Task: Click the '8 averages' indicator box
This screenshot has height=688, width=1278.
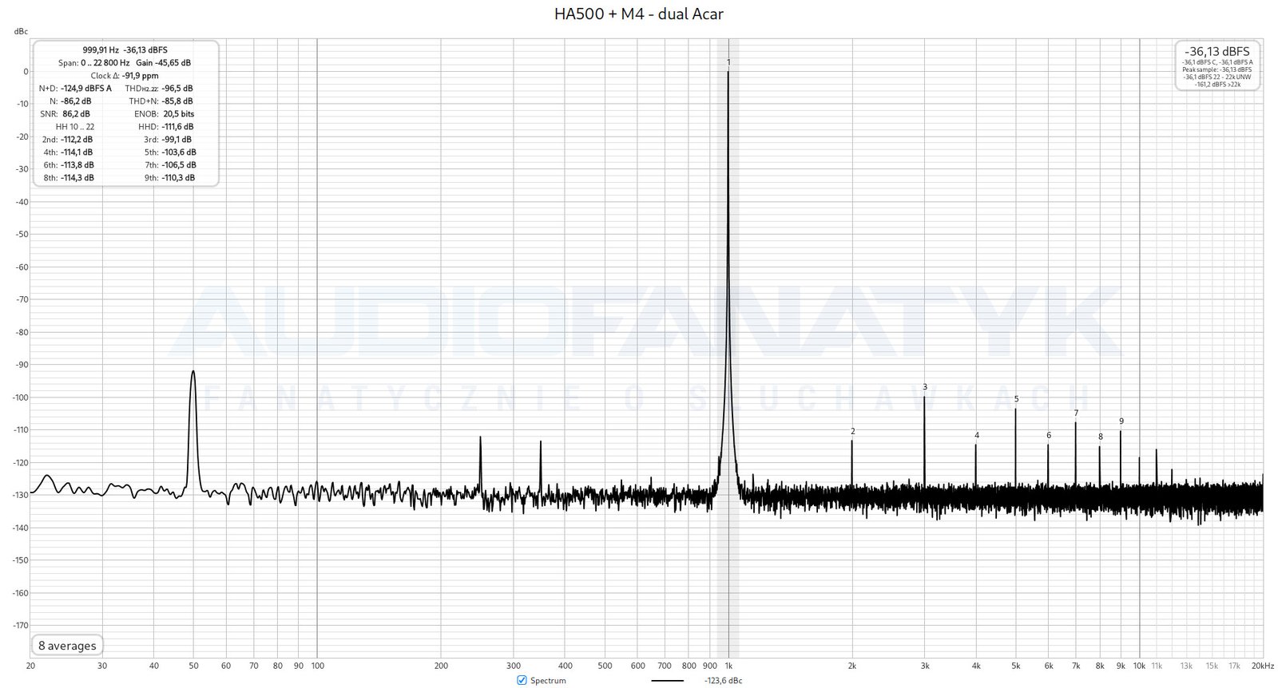Action: pos(67,646)
